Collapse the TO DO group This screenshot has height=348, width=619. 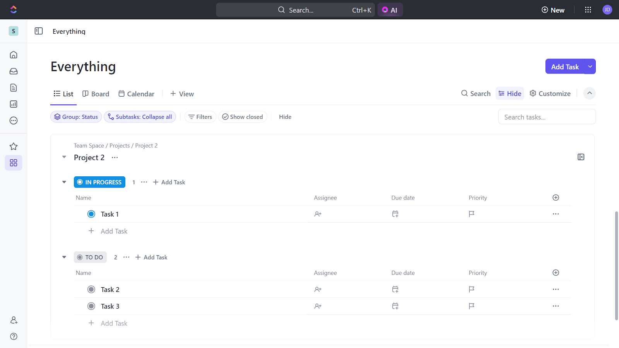tap(64, 257)
